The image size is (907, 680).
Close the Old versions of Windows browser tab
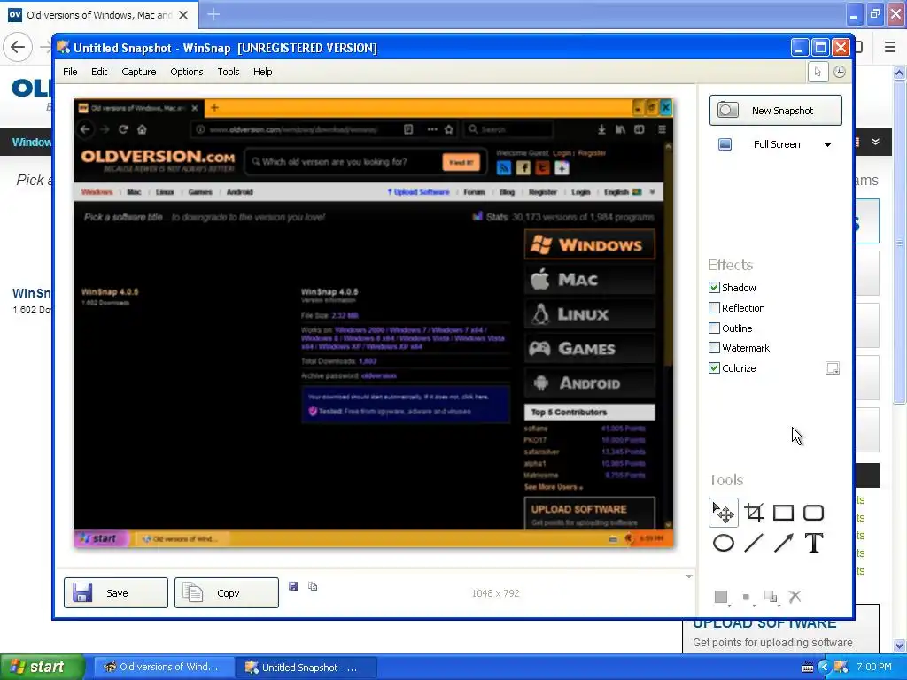pyautogui.click(x=183, y=15)
